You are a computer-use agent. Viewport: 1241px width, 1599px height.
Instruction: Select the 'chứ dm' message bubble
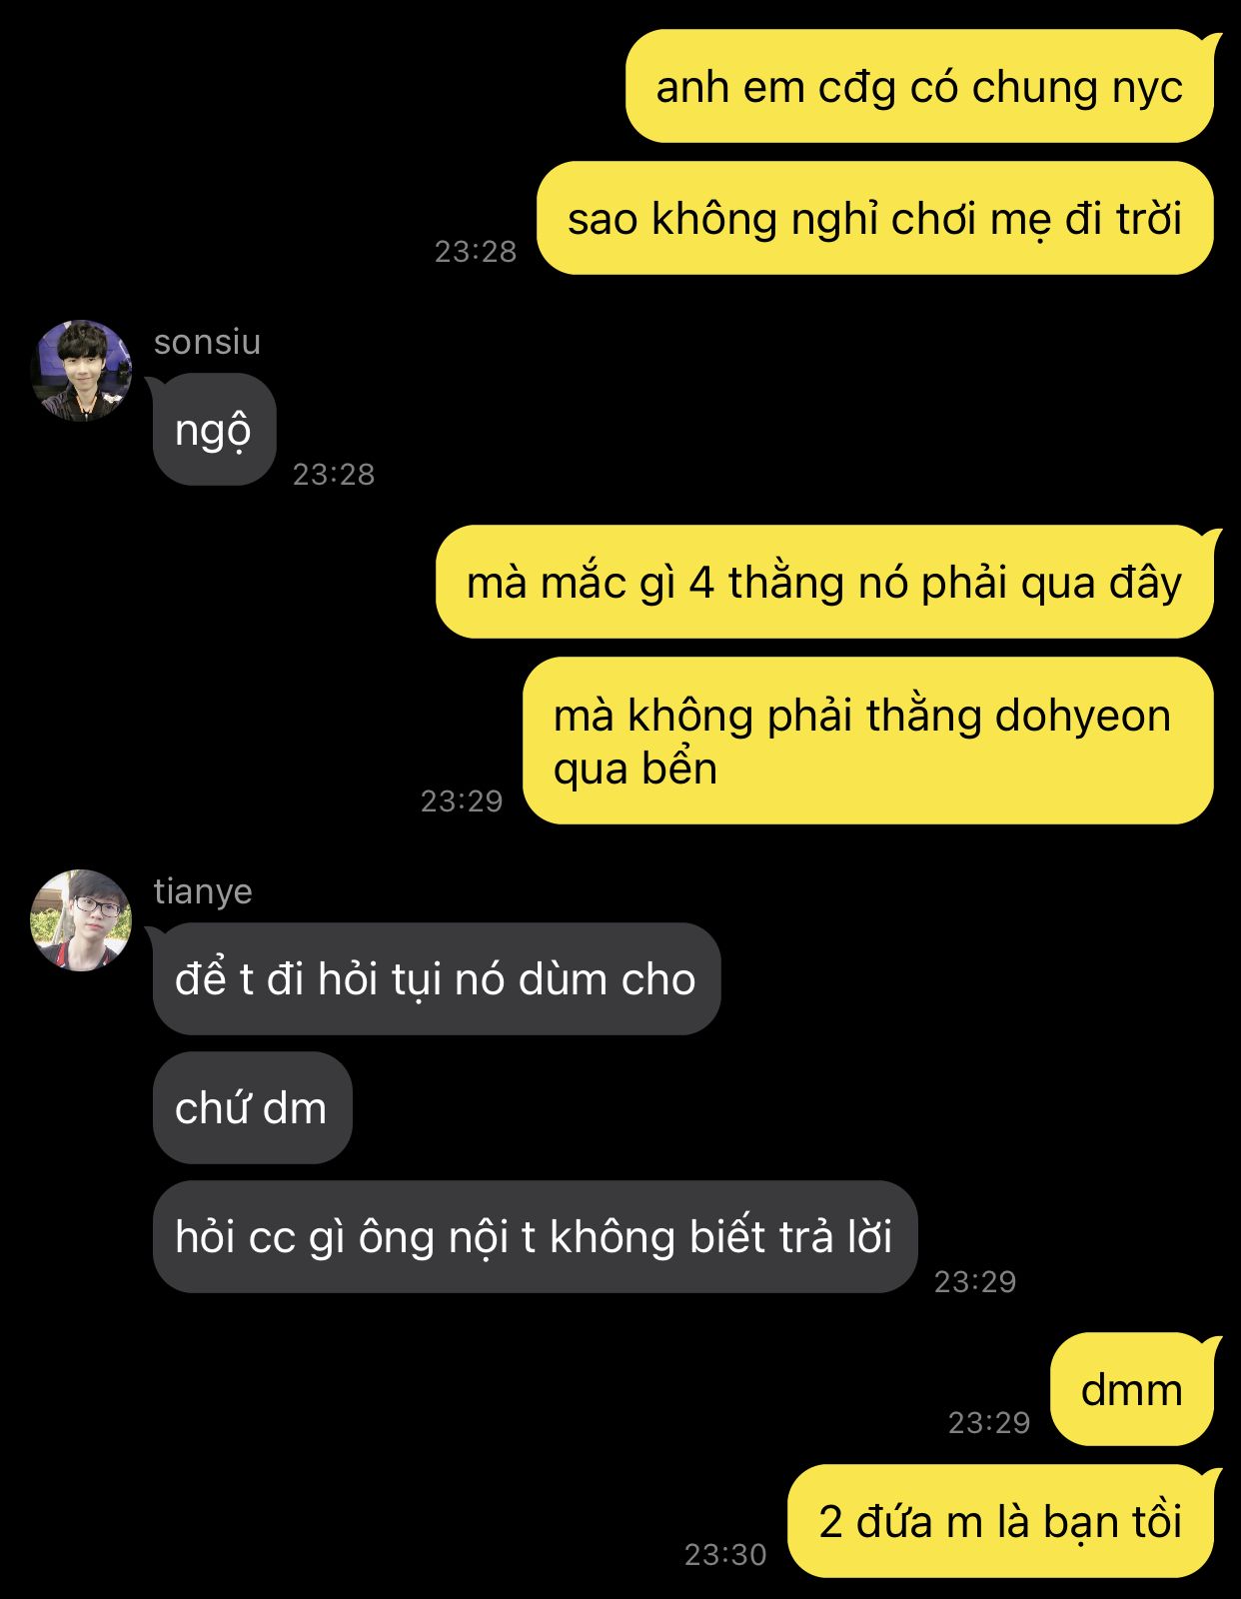pyautogui.click(x=252, y=1107)
